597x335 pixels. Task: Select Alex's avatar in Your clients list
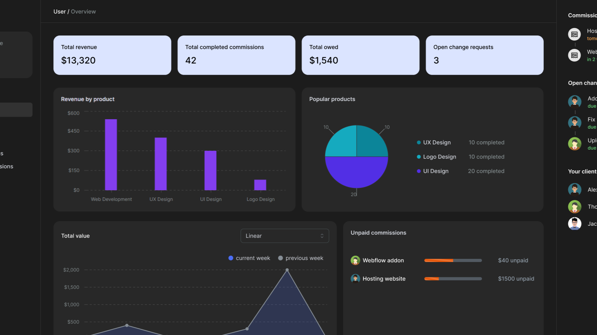[x=574, y=189]
